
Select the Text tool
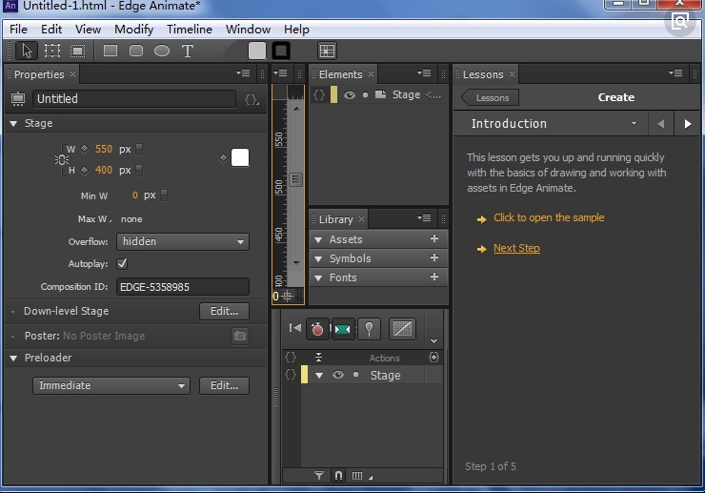[188, 51]
